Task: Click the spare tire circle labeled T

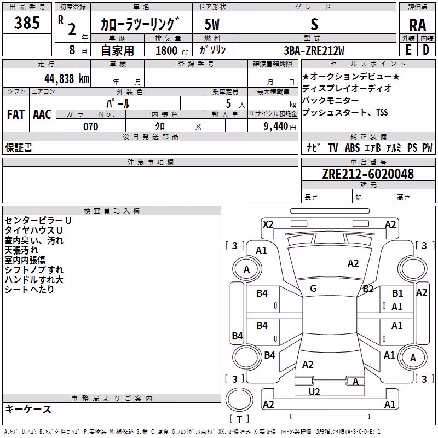Action: pos(239,400)
